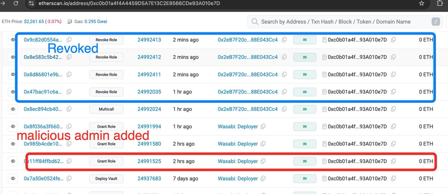
Task: Open block 24991580
Action: (149, 144)
